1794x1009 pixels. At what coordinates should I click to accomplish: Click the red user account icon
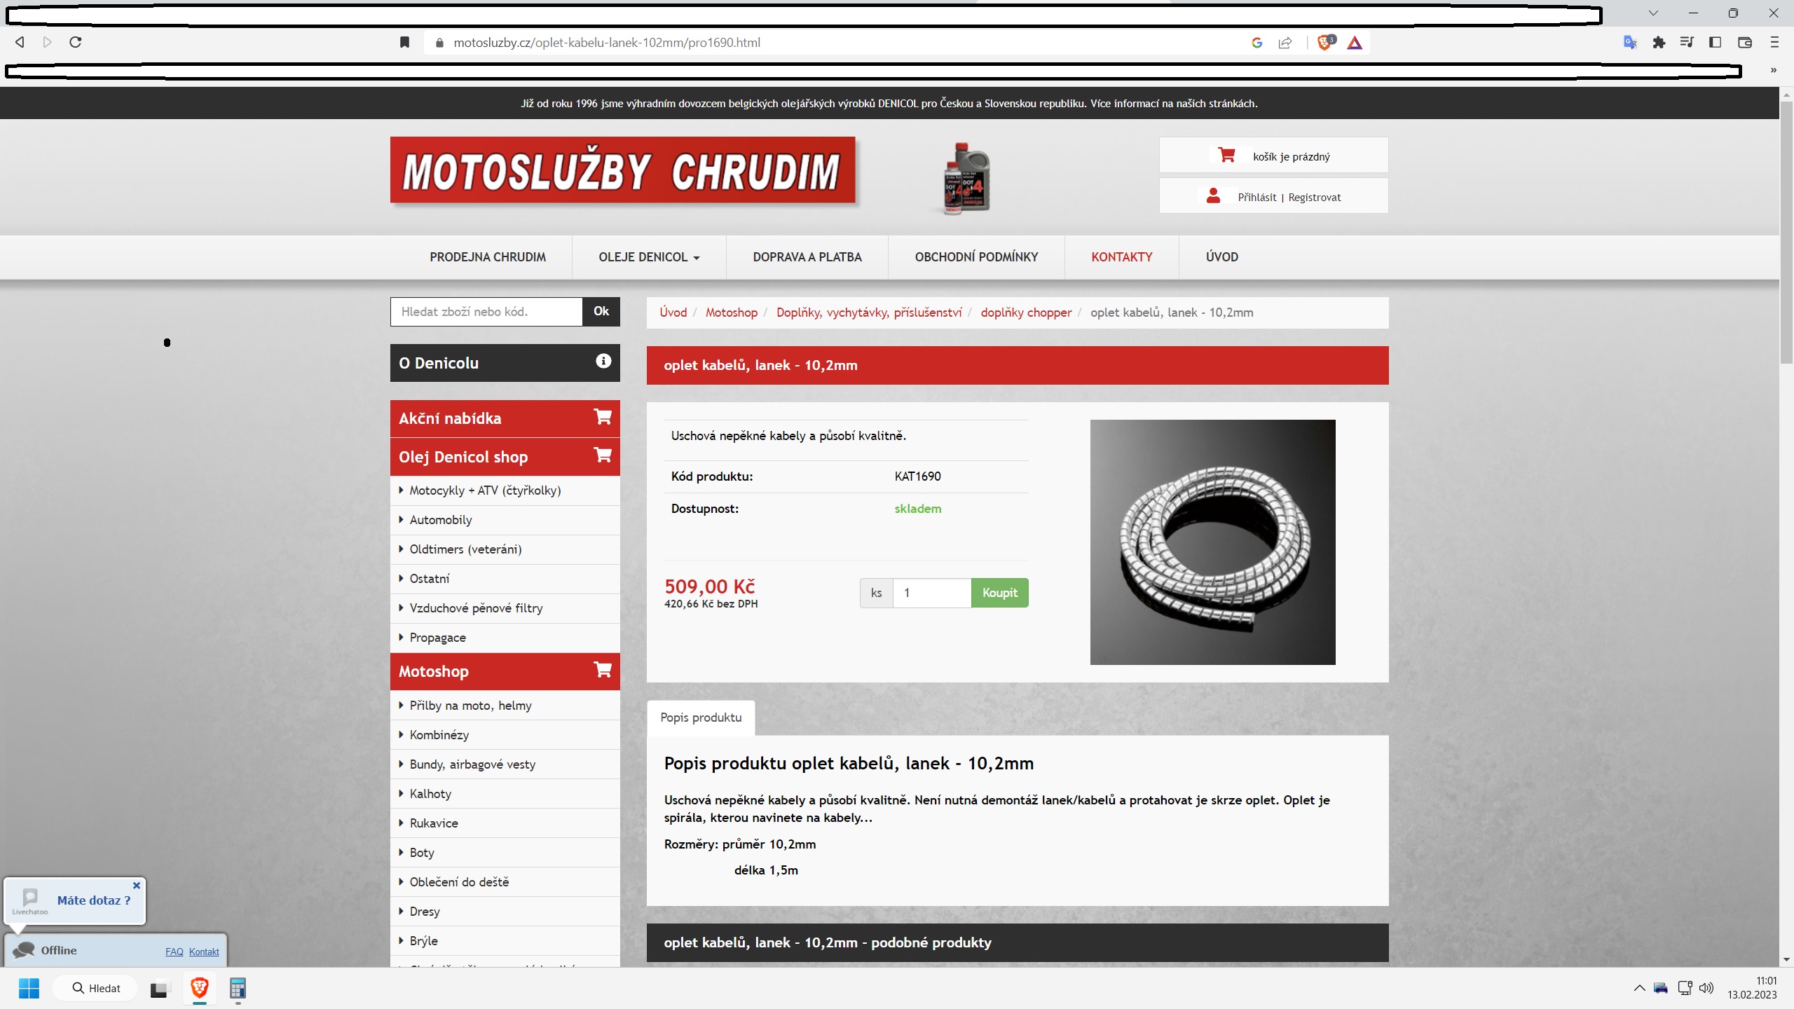pyautogui.click(x=1213, y=195)
